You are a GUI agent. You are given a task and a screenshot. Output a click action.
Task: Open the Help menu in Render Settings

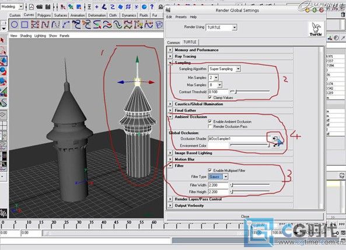coord(193,17)
